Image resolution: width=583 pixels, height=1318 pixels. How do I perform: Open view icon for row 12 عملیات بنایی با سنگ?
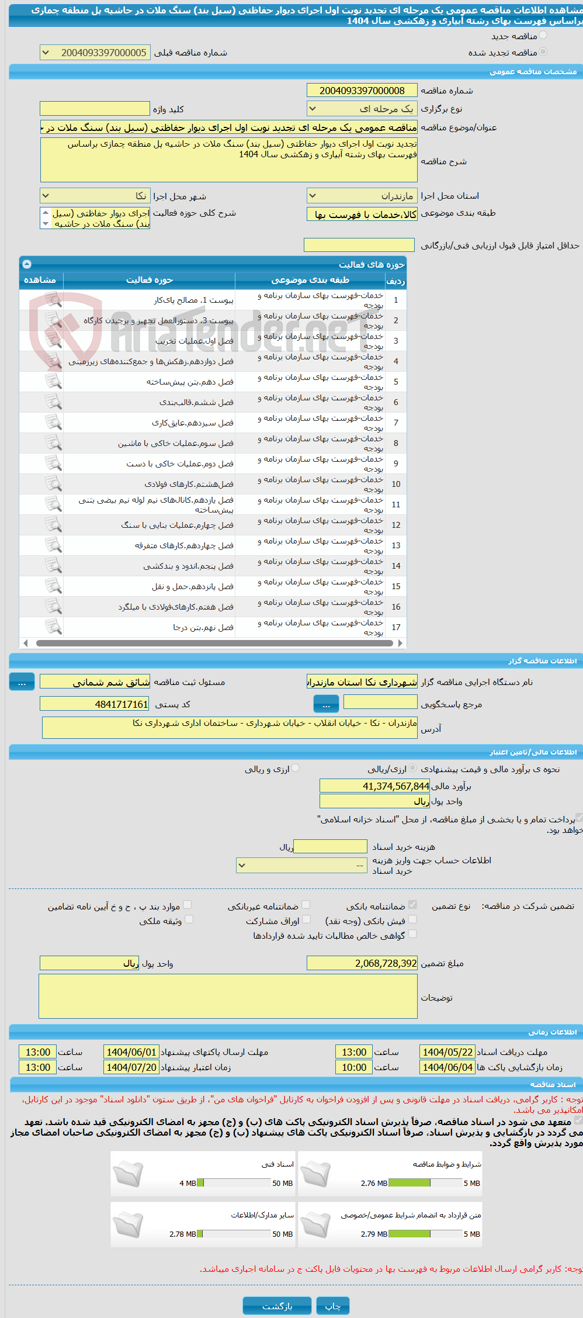[53, 525]
